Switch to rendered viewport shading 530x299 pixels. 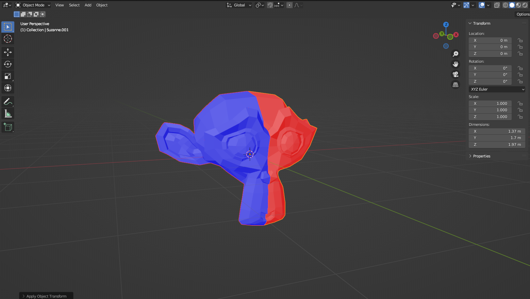click(525, 5)
